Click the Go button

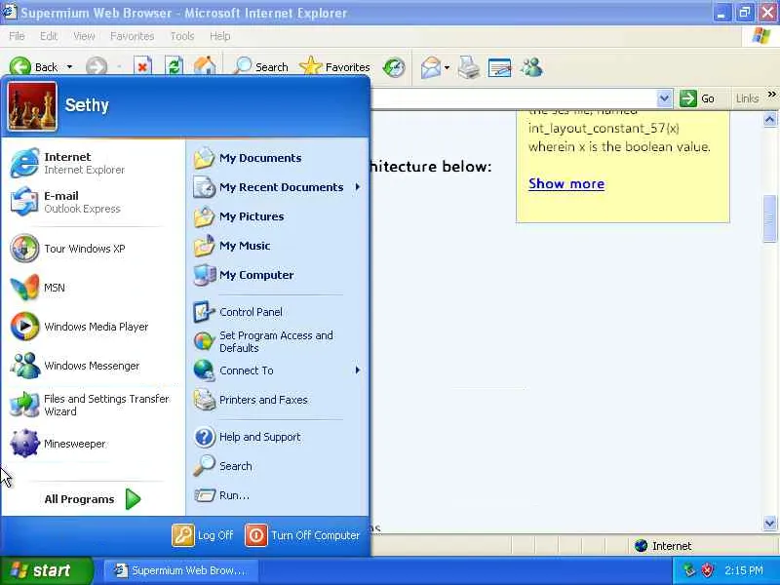(697, 98)
